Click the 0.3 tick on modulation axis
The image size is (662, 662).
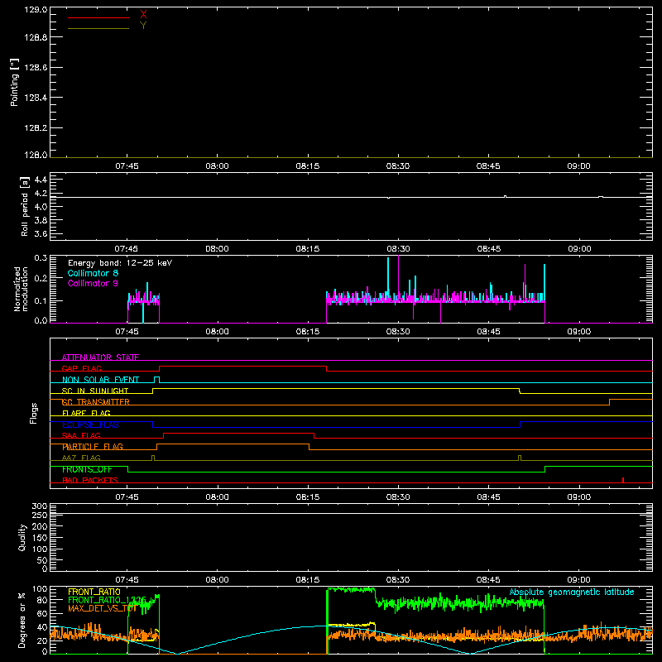[41, 258]
